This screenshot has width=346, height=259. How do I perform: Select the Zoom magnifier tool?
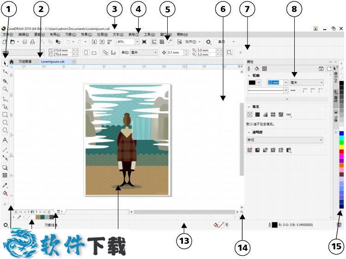click(x=5, y=89)
